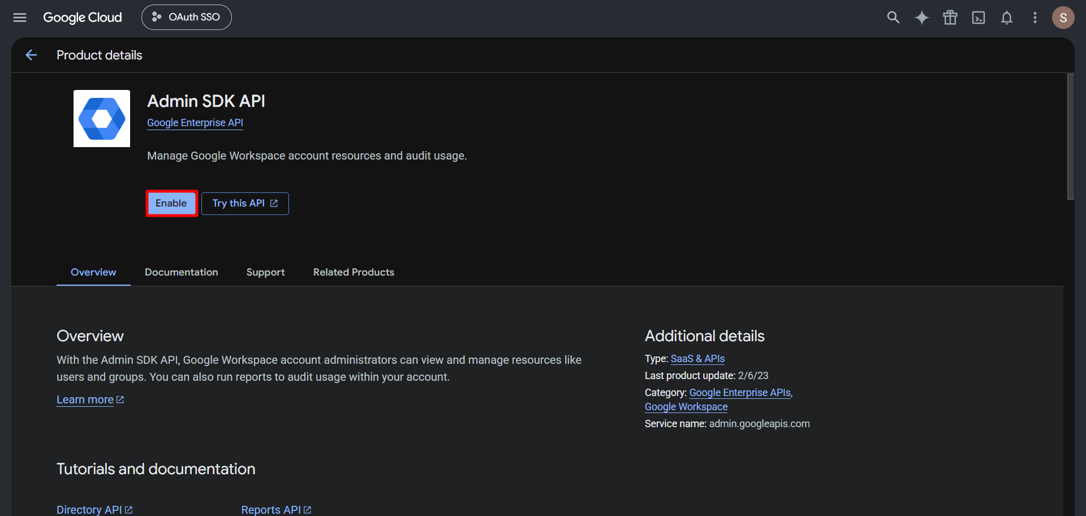This screenshot has height=516, width=1086.
Task: Click the Admin SDK API logo
Action: [102, 118]
